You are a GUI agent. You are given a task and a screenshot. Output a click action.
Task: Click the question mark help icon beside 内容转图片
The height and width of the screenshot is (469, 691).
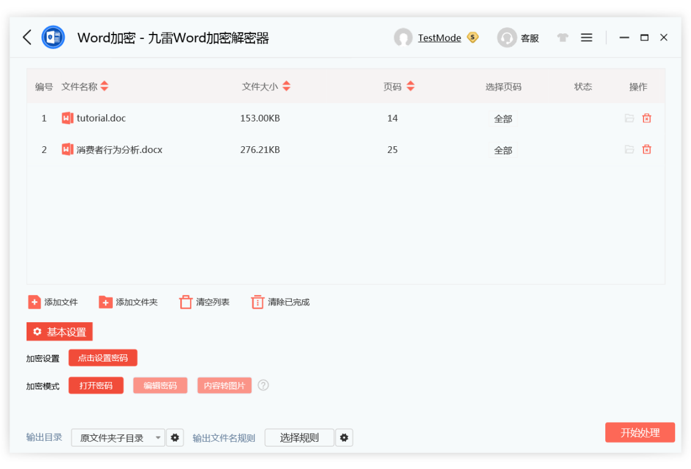pos(263,385)
